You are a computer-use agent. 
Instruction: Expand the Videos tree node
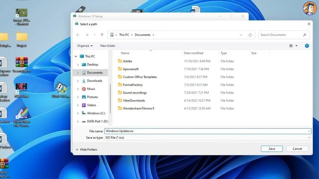tap(78, 105)
